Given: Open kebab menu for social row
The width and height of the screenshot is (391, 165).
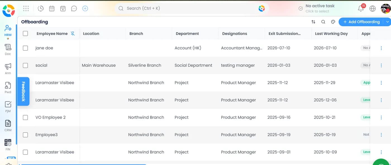Looking at the screenshot, I should pyautogui.click(x=381, y=65).
